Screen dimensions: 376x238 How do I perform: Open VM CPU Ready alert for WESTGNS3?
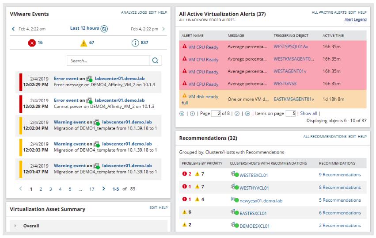click(203, 84)
